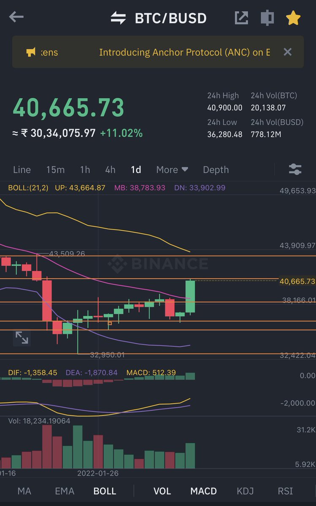Open chart settings sliders icon
316x506 pixels.
pyautogui.click(x=295, y=170)
